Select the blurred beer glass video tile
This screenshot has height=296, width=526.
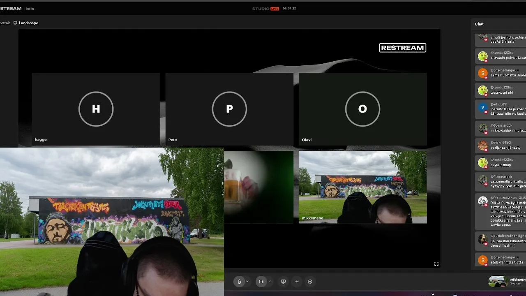259,187
